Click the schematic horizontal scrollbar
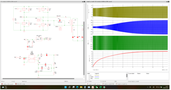Image resolution: width=171 pixels, height=90 pixels. pos(38,79)
